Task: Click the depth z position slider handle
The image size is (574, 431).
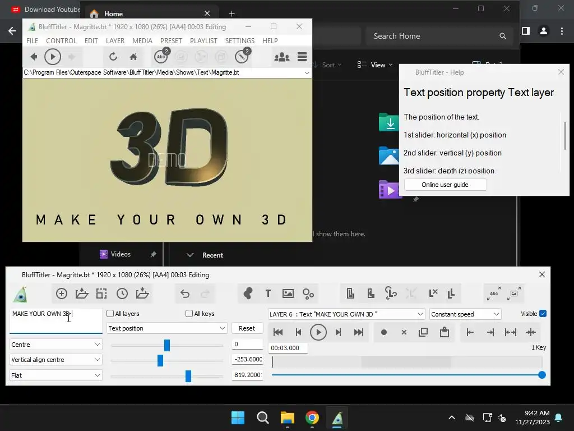Action: (x=188, y=376)
